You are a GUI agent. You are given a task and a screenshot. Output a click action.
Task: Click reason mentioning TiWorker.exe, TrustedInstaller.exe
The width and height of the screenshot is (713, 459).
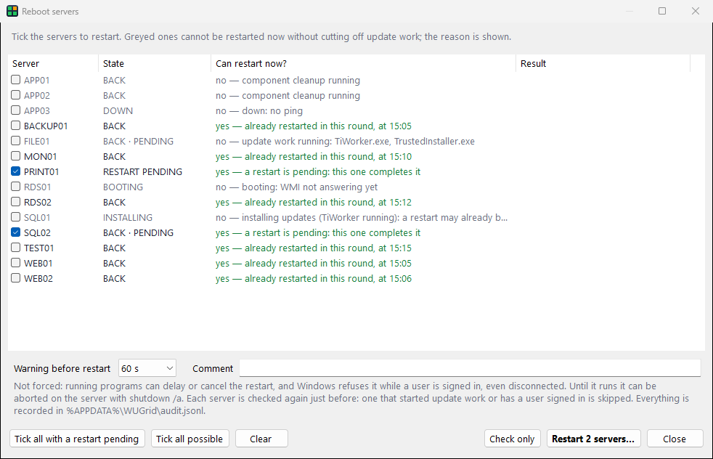pyautogui.click(x=345, y=141)
